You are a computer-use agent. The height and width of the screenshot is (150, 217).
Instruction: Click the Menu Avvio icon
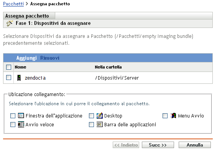click(173, 116)
